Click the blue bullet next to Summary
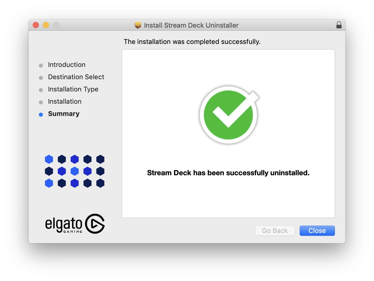The height and width of the screenshot is (281, 374). (x=41, y=115)
